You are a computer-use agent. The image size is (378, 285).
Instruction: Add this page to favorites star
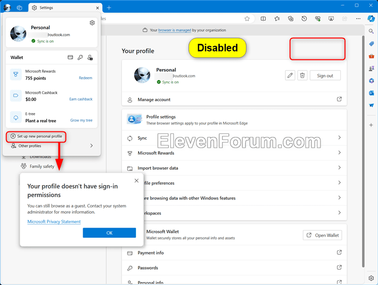coord(247,19)
